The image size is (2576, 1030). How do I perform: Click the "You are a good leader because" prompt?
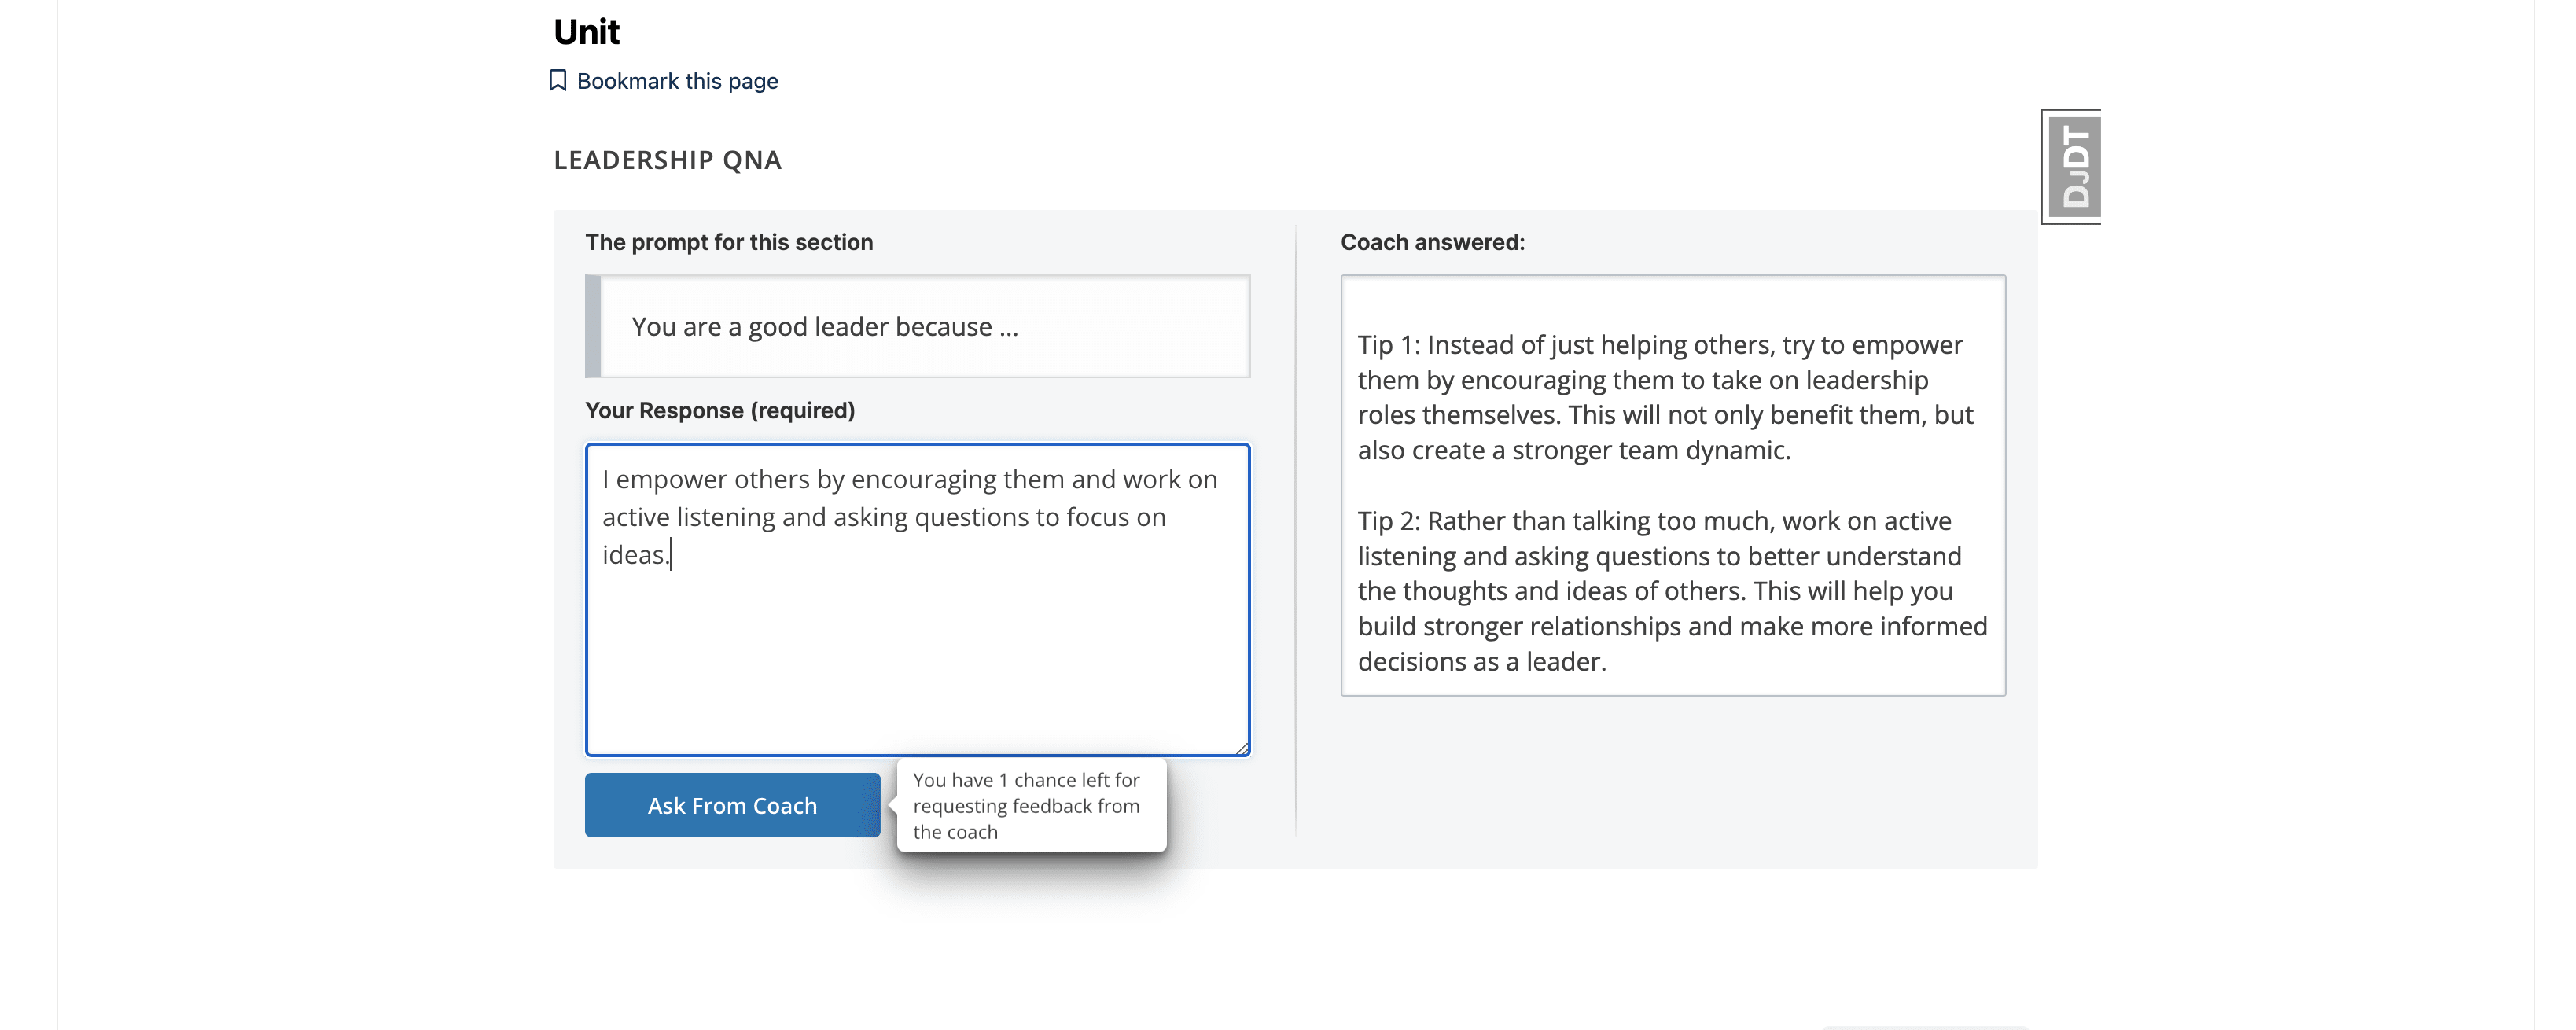pos(824,327)
